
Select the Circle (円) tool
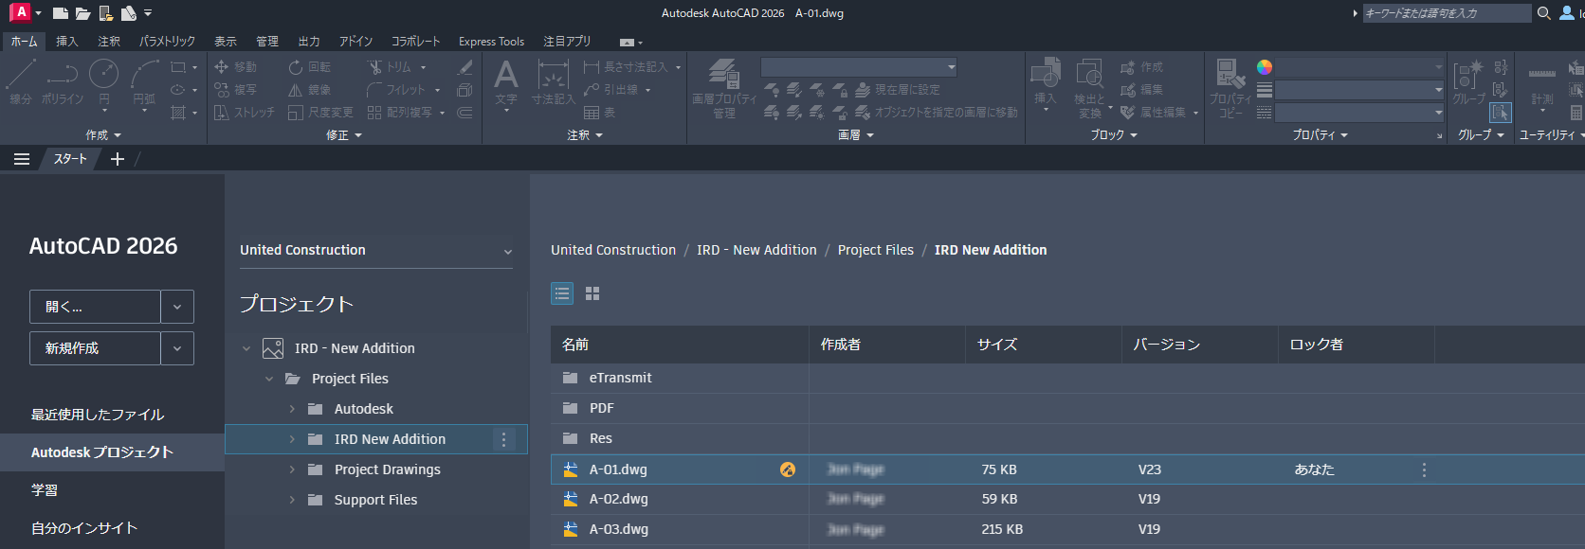(104, 81)
